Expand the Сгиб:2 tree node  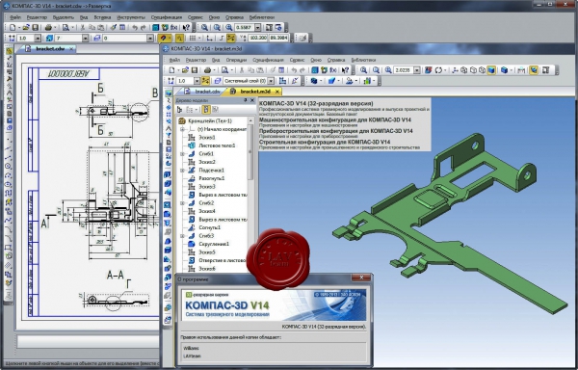pos(182,203)
